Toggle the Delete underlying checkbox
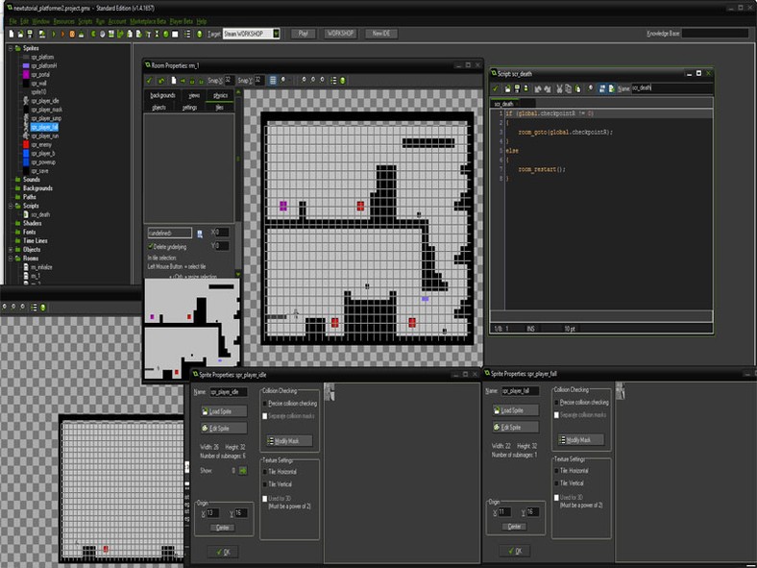Screen dimensions: 757x568 click(x=151, y=246)
